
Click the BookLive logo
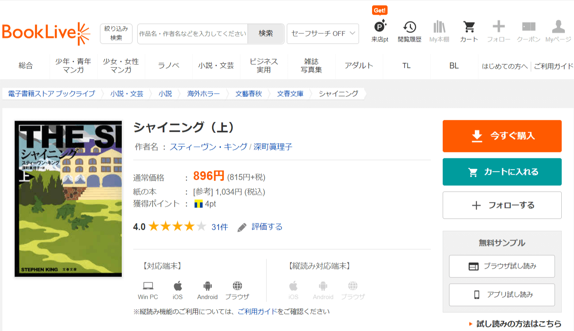(x=46, y=33)
